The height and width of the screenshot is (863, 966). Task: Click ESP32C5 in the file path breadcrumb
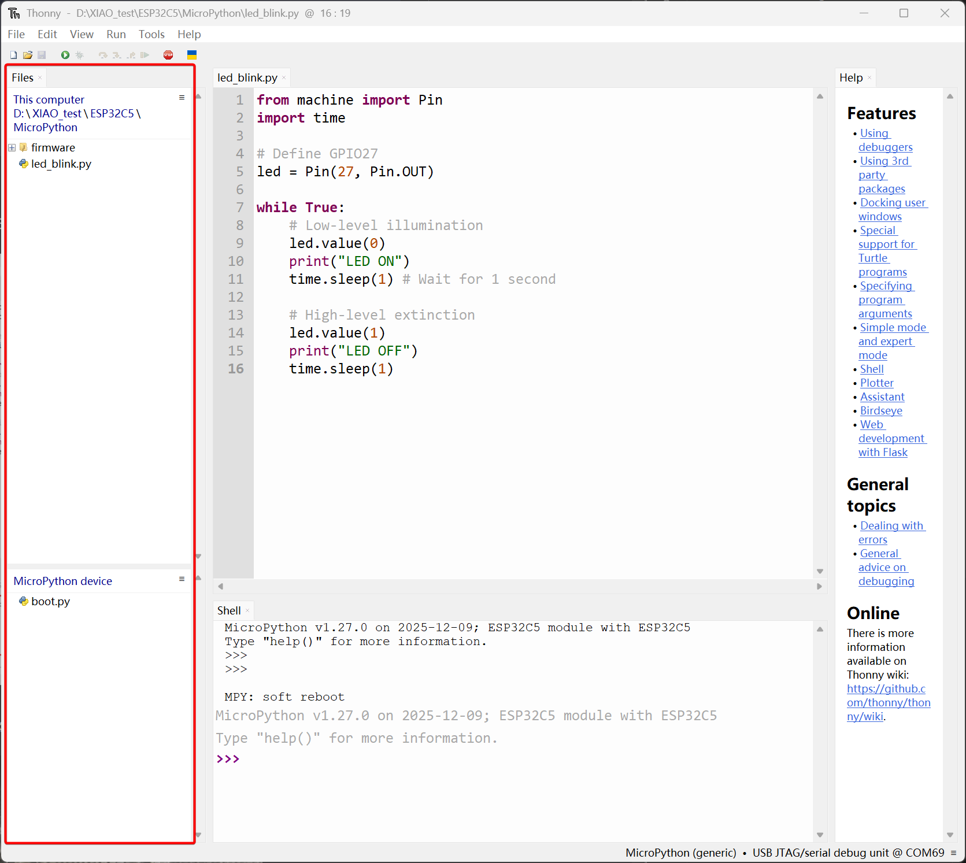(x=112, y=113)
